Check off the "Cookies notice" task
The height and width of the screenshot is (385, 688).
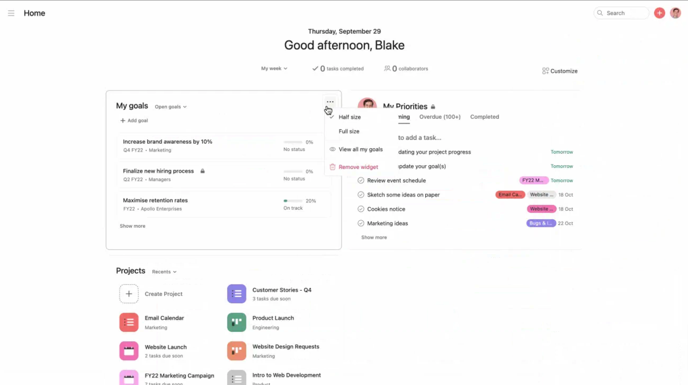361,209
